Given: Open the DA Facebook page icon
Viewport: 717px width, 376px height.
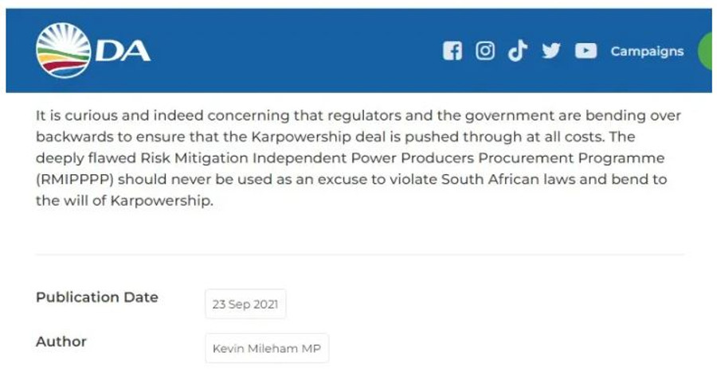Looking at the screenshot, I should tap(453, 51).
